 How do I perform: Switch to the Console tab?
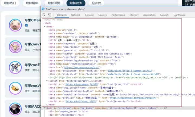coord(89,15)
